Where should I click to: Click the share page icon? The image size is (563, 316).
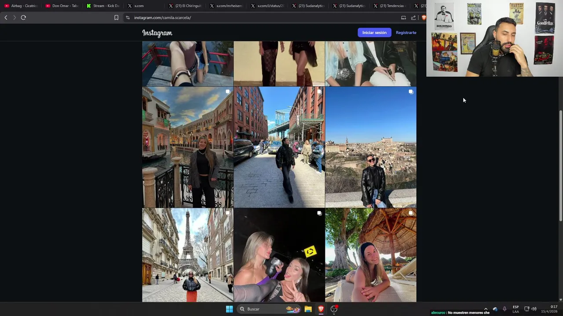[x=413, y=18]
